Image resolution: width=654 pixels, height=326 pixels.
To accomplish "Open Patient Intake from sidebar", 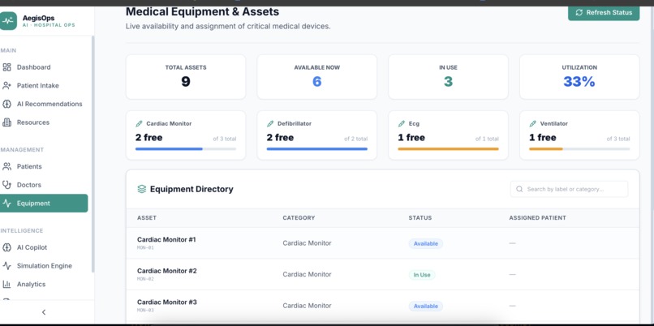I will (44, 85).
